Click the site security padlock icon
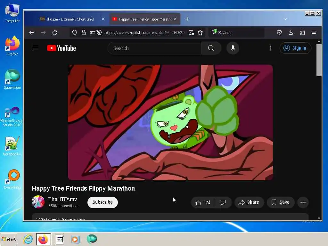Image resolution: width=328 pixels, height=246 pixels. click(84, 32)
